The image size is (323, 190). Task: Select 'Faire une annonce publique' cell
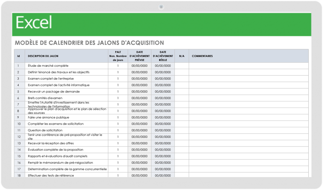pyautogui.click(x=66, y=118)
